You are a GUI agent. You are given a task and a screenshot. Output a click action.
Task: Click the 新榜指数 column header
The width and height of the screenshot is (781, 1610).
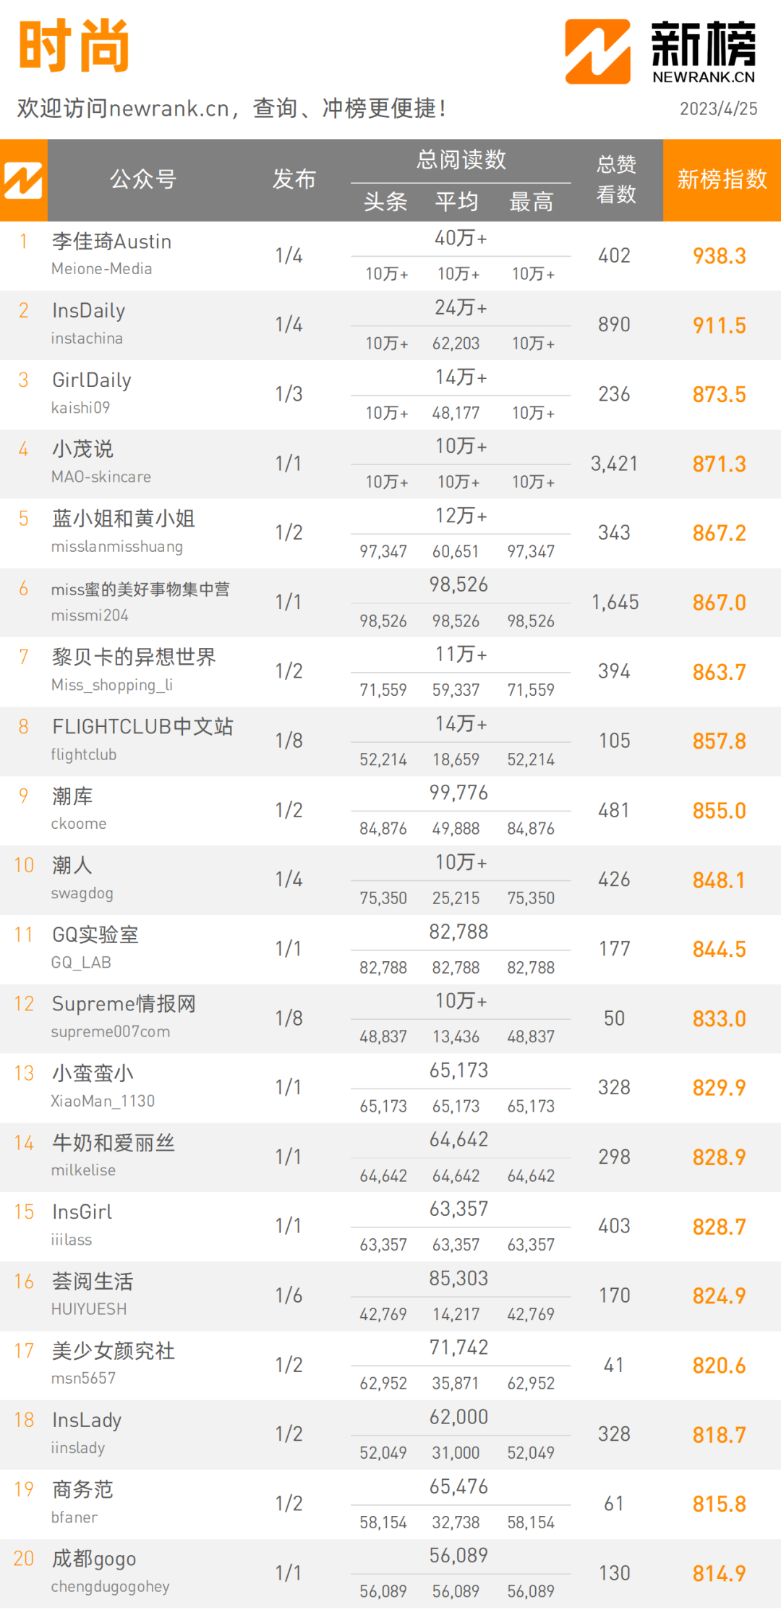[722, 179]
